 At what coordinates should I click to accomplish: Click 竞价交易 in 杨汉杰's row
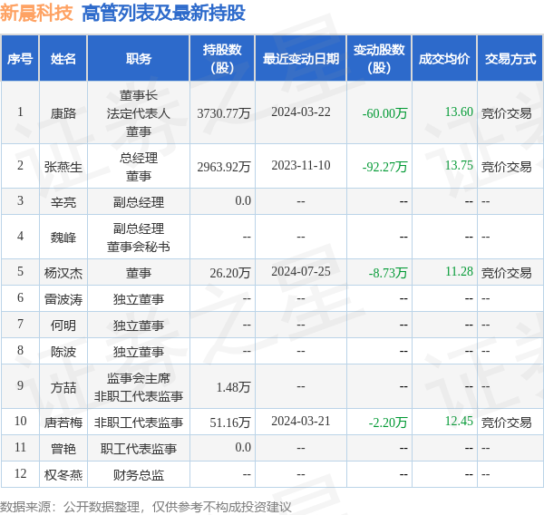(507, 273)
